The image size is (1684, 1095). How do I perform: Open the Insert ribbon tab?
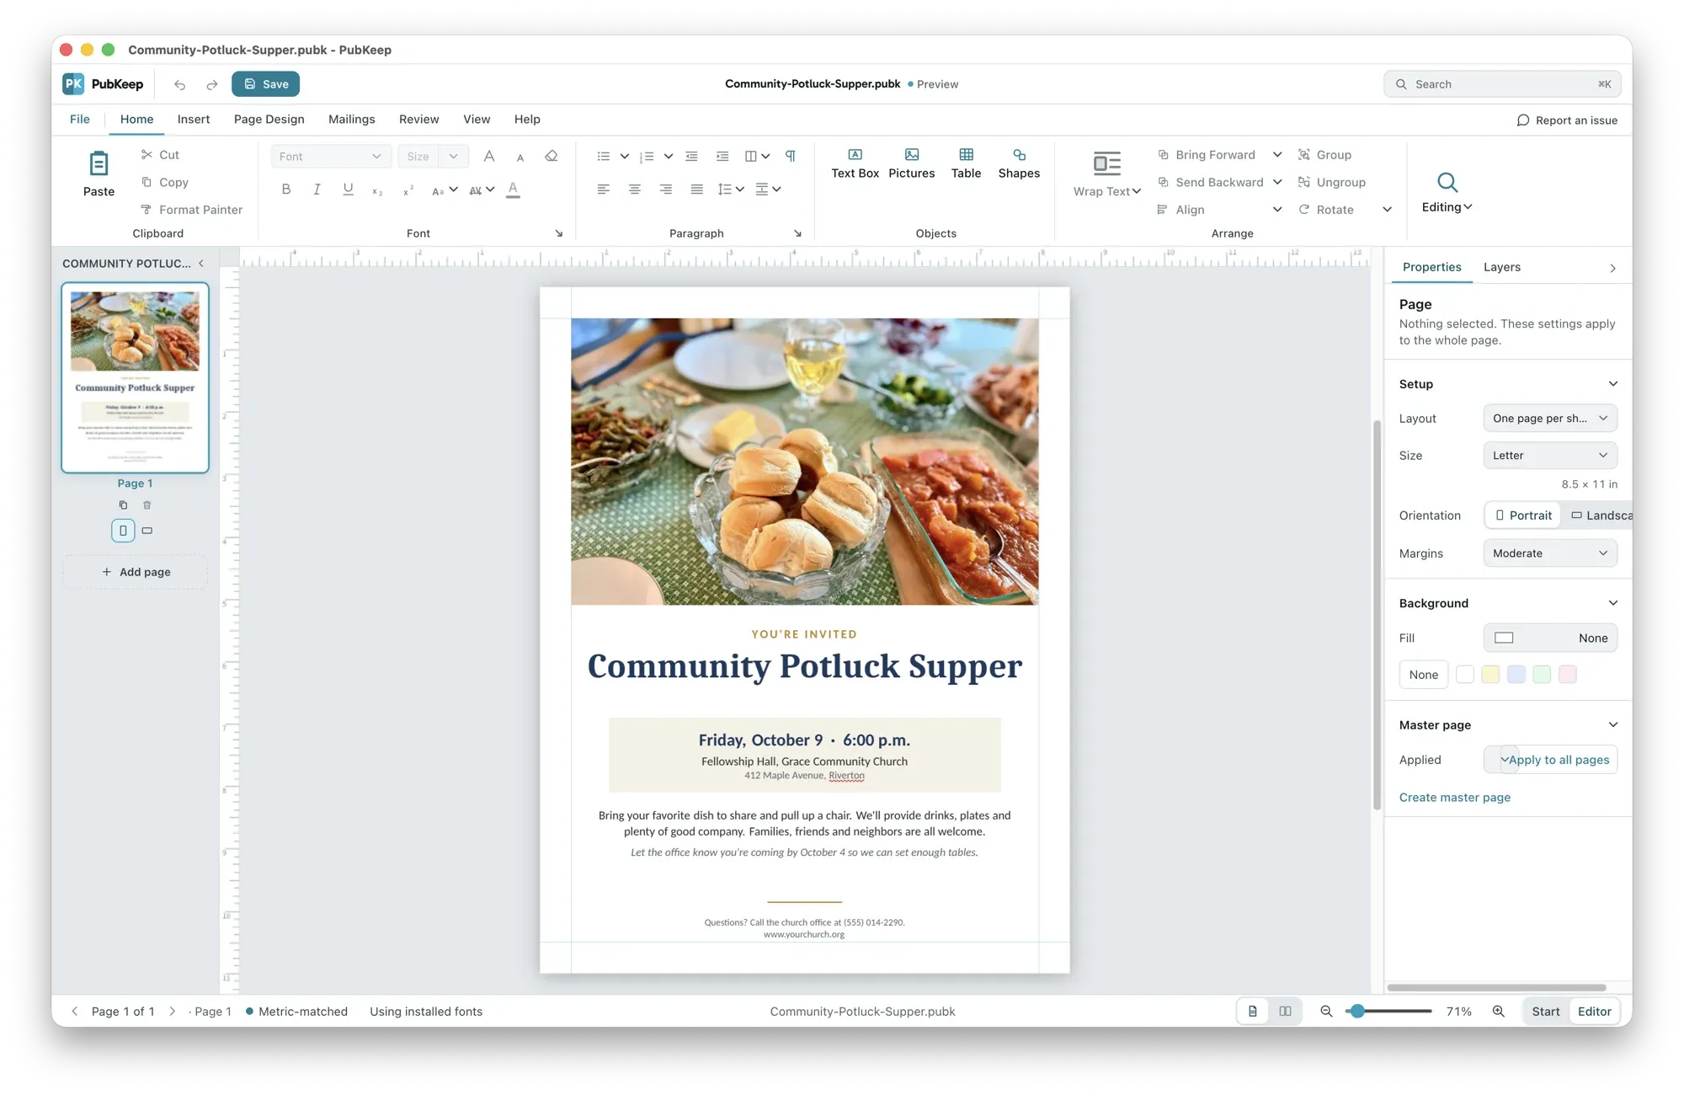tap(194, 120)
